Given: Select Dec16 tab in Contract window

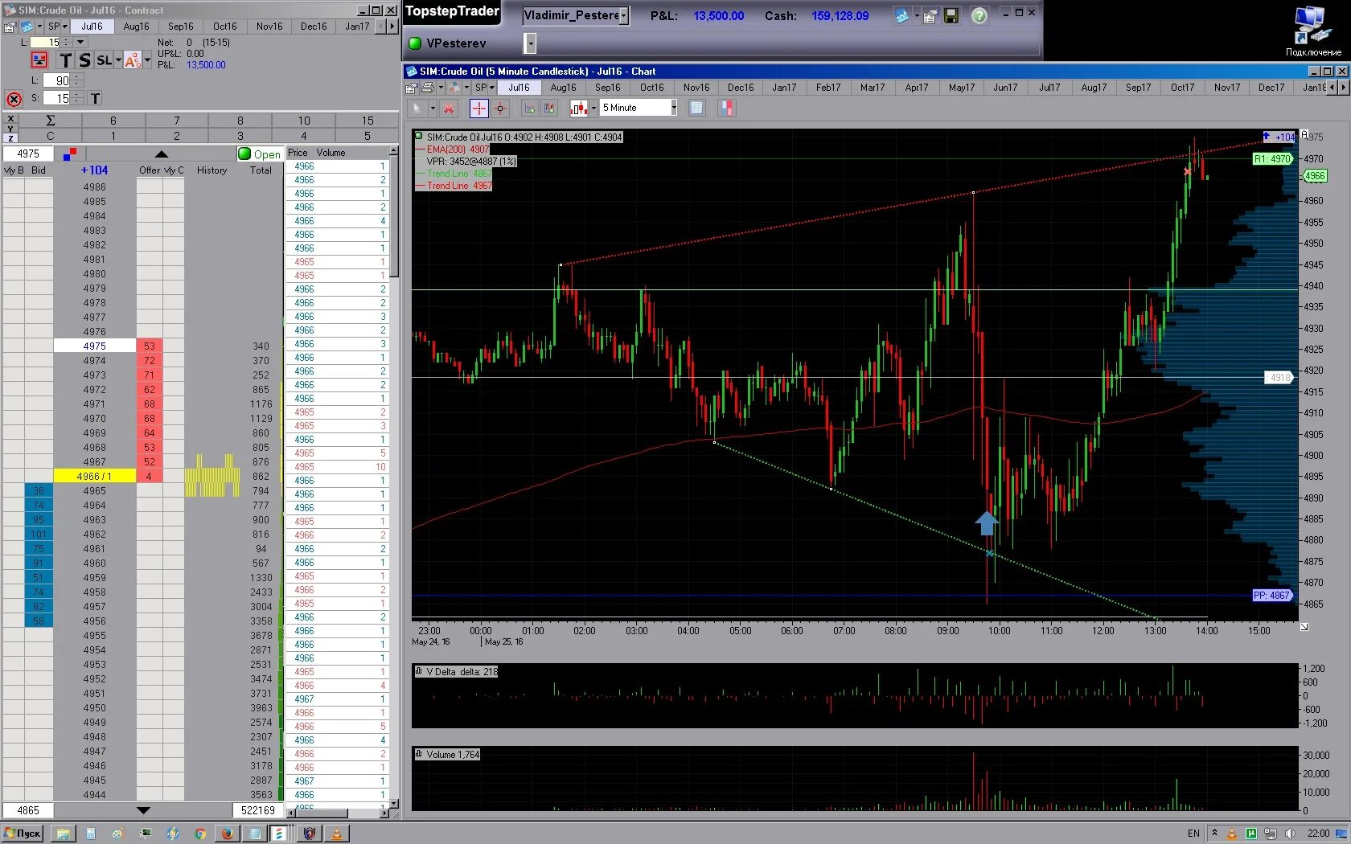Looking at the screenshot, I should 314,27.
